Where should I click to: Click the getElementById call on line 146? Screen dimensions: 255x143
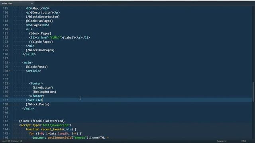[x=59, y=138]
